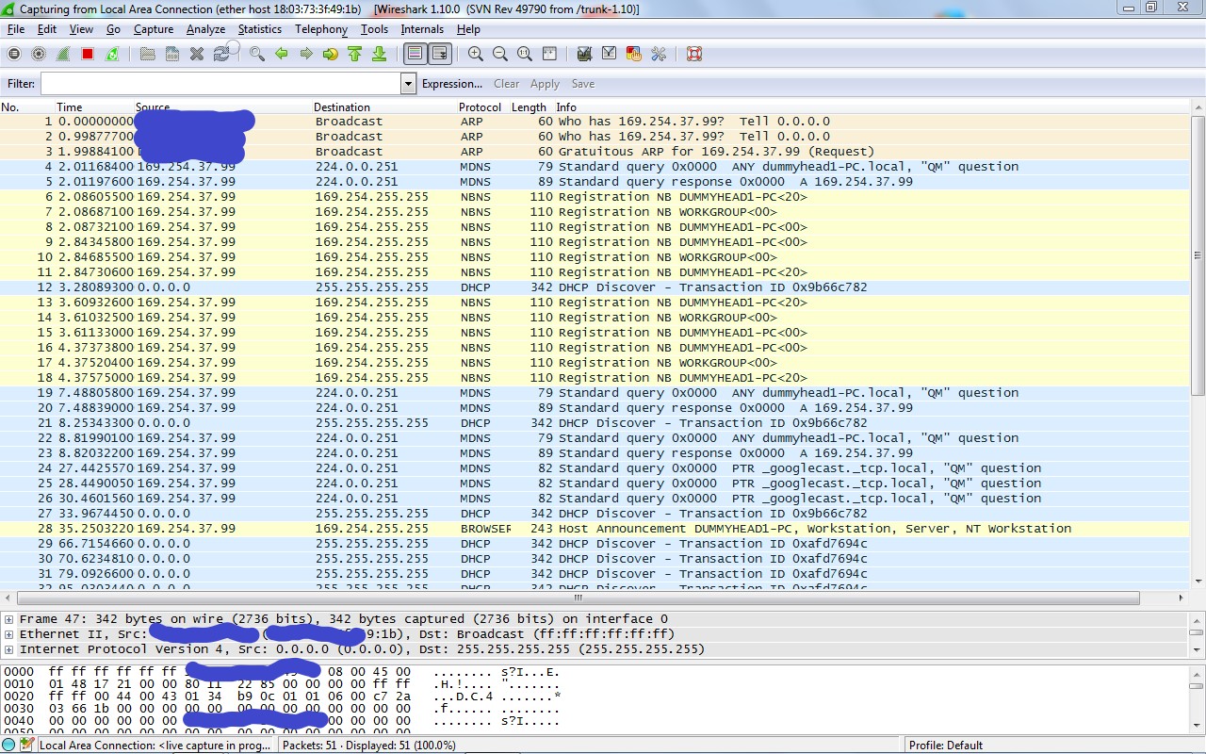This screenshot has width=1206, height=754.
Task: Toggle auto scroll in live capture
Action: pyautogui.click(x=441, y=54)
